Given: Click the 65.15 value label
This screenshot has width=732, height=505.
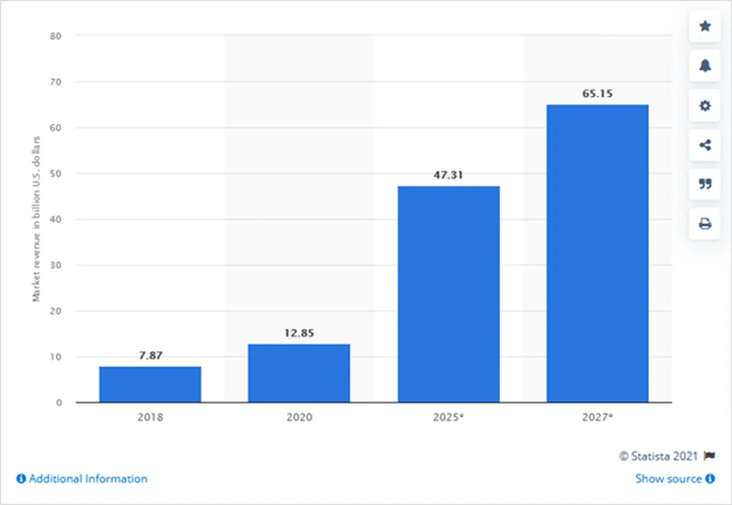Looking at the screenshot, I should [598, 94].
